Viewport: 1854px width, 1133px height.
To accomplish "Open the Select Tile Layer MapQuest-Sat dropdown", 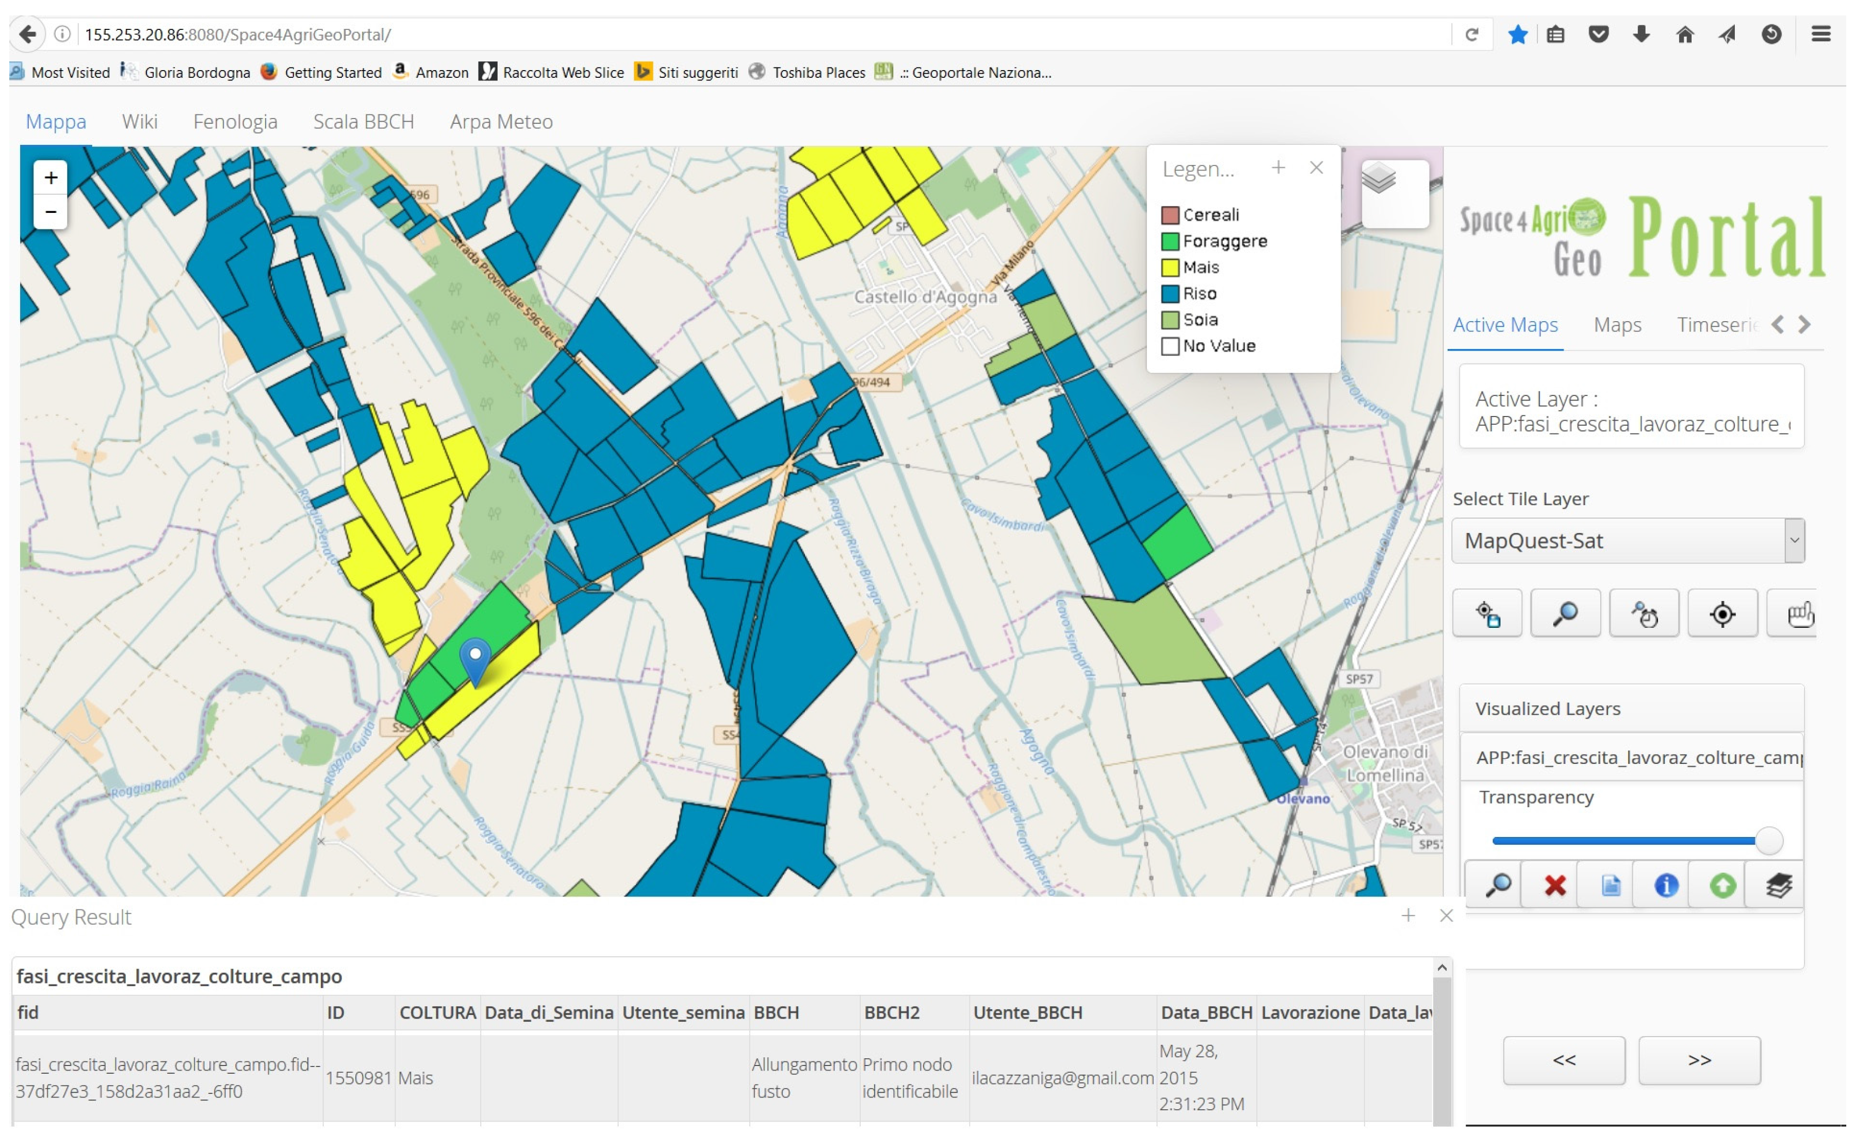I will click(1628, 540).
